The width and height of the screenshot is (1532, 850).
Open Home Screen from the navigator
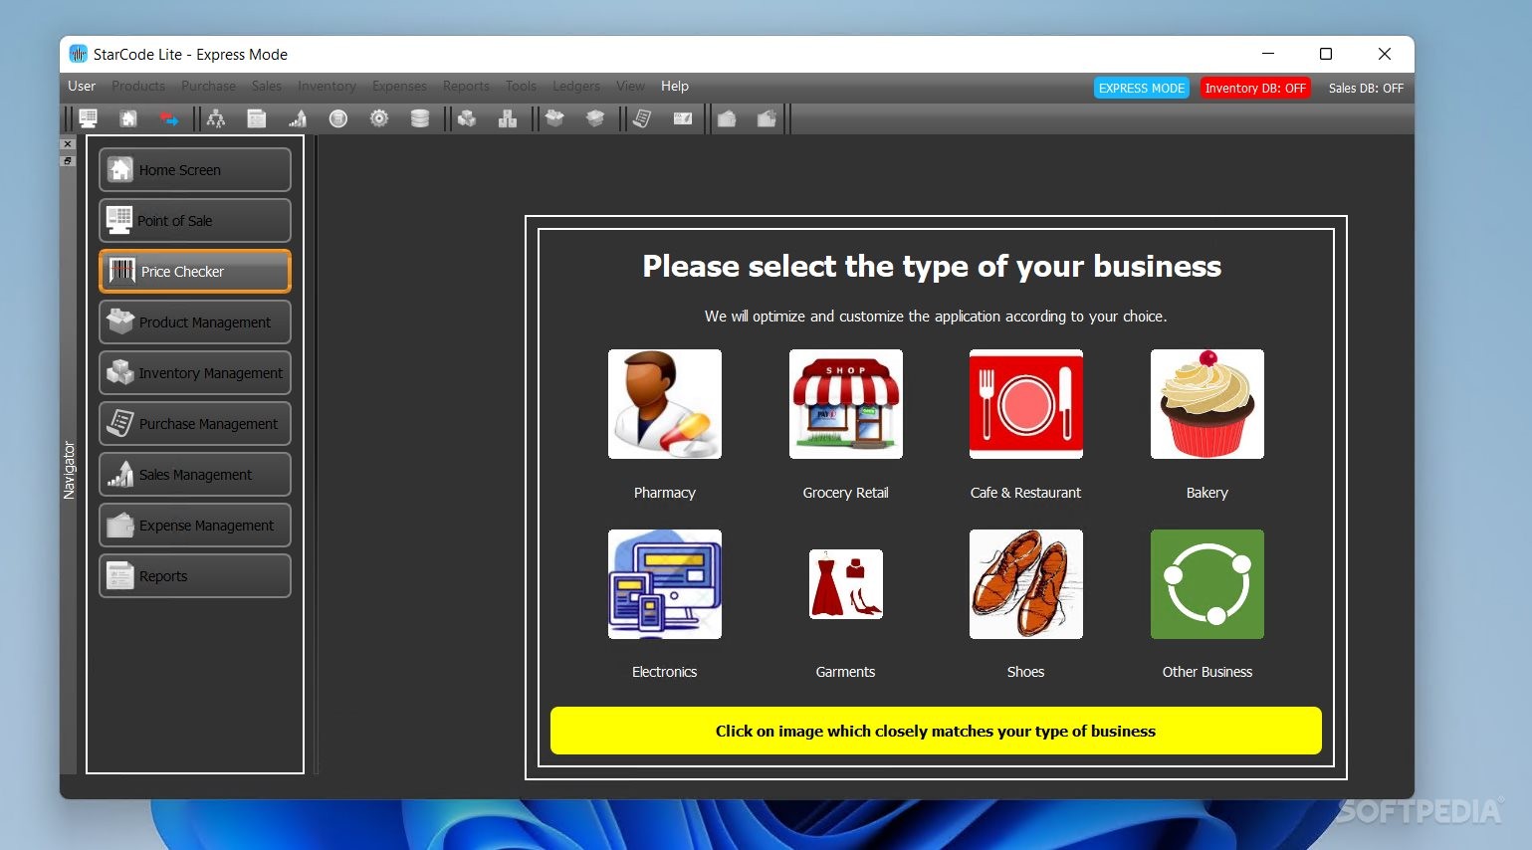click(x=195, y=170)
